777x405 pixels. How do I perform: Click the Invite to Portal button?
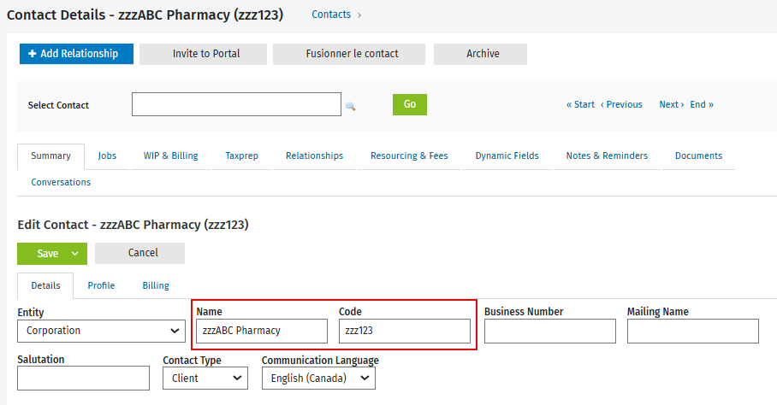[203, 54]
